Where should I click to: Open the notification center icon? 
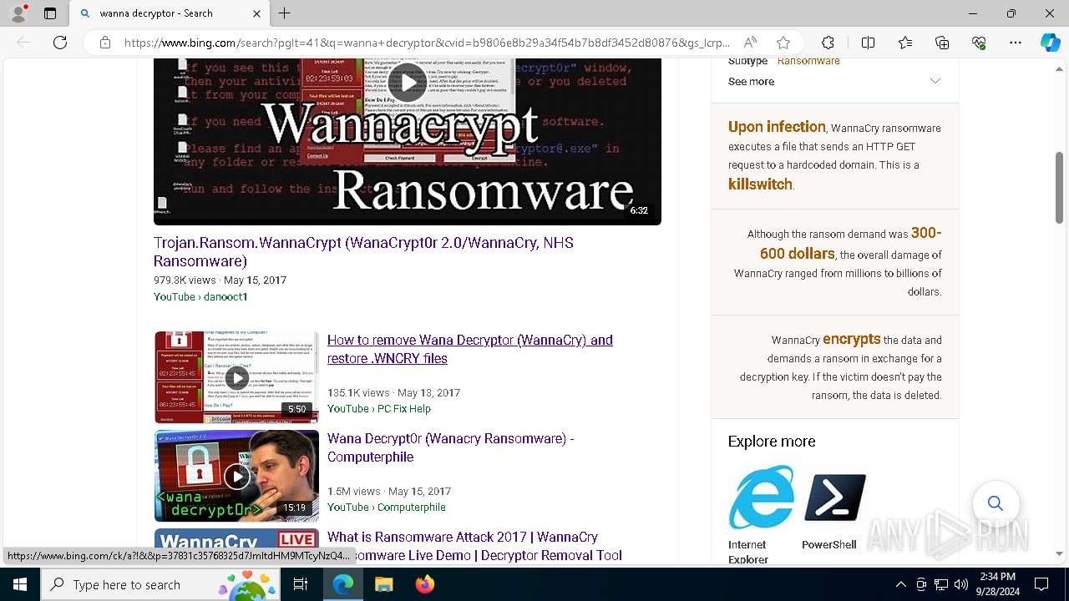1041,584
